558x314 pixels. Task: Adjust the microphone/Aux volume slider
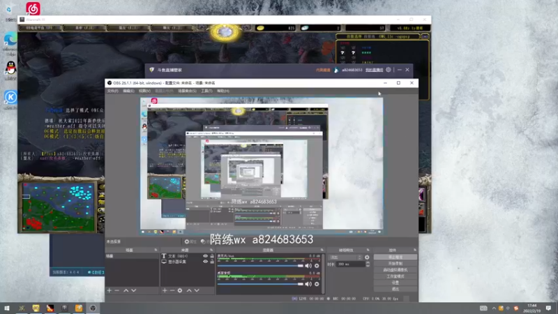click(x=260, y=266)
